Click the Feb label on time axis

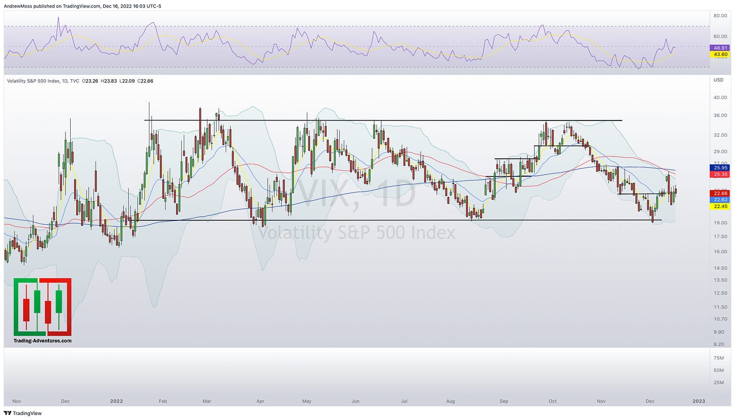[x=164, y=401]
